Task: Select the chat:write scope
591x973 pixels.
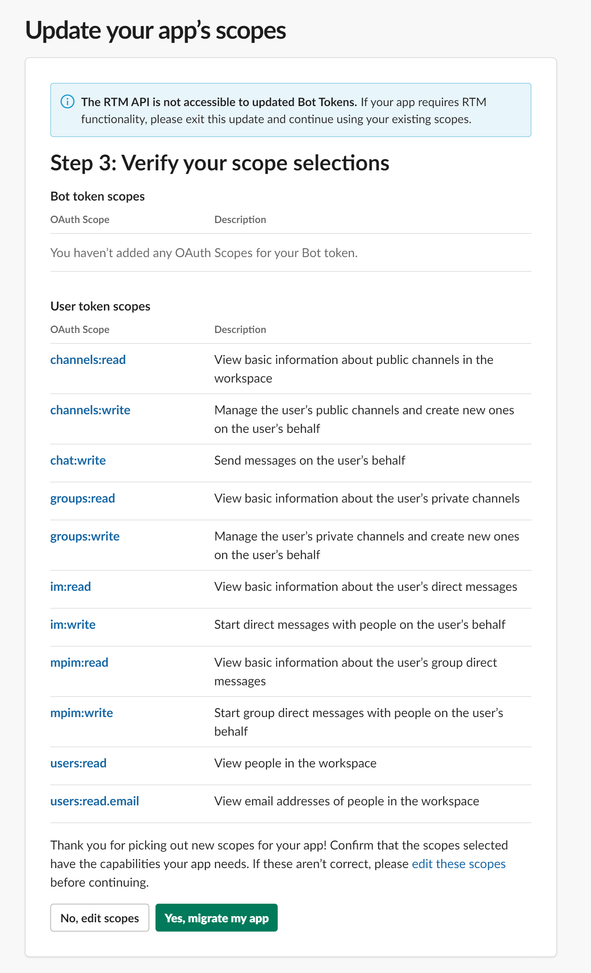Action: (x=77, y=460)
